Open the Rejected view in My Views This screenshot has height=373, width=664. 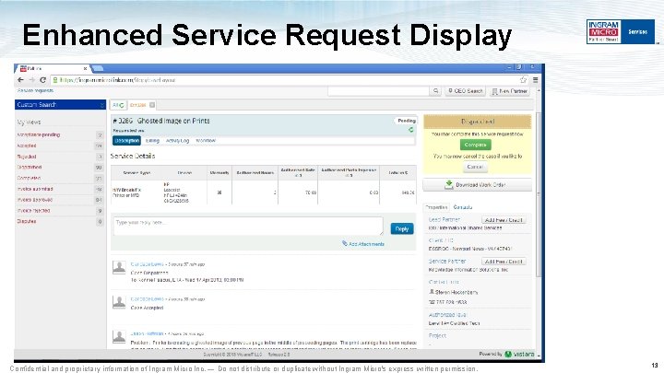point(27,157)
